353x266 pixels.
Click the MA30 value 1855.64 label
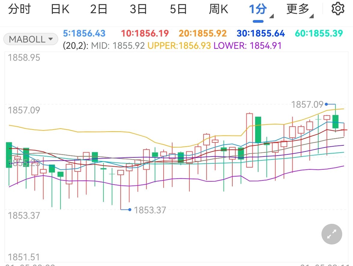(x=261, y=33)
